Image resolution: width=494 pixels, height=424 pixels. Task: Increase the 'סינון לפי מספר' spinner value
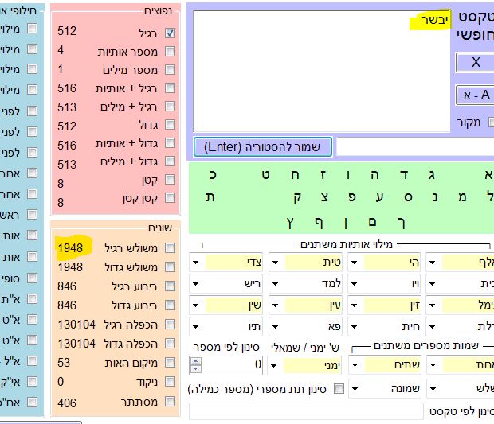(196, 360)
